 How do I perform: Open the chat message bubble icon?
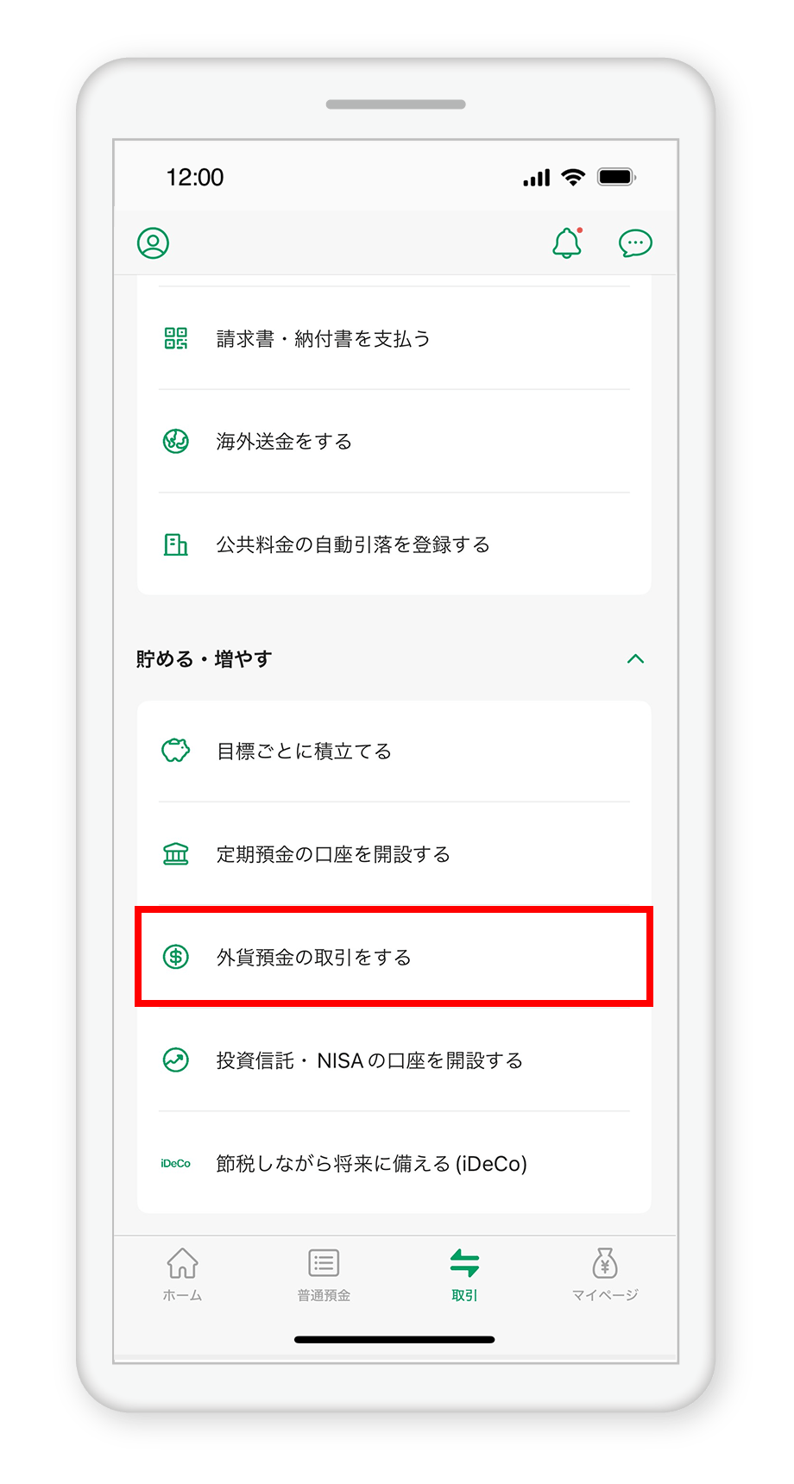click(635, 243)
